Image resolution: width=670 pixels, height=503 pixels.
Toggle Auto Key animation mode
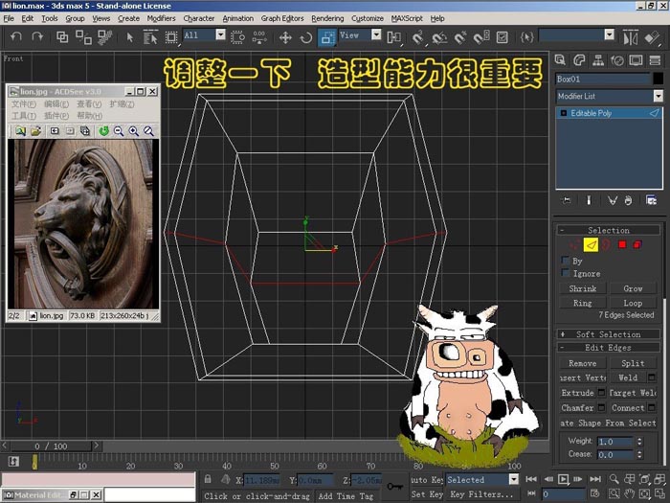427,480
